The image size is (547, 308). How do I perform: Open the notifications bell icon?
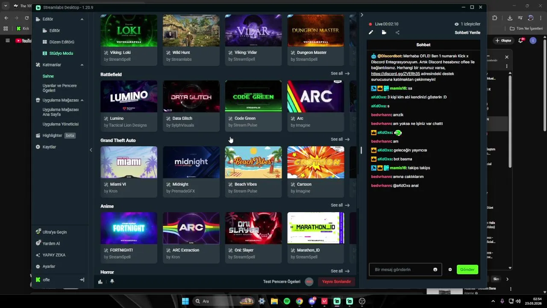coord(112,281)
